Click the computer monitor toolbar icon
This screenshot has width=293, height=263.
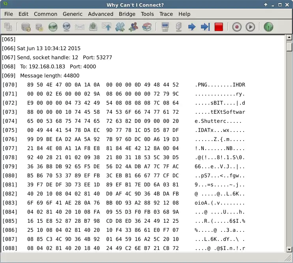[165, 27]
